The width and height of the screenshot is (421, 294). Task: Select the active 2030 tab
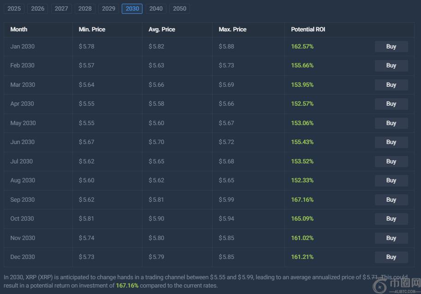132,9
